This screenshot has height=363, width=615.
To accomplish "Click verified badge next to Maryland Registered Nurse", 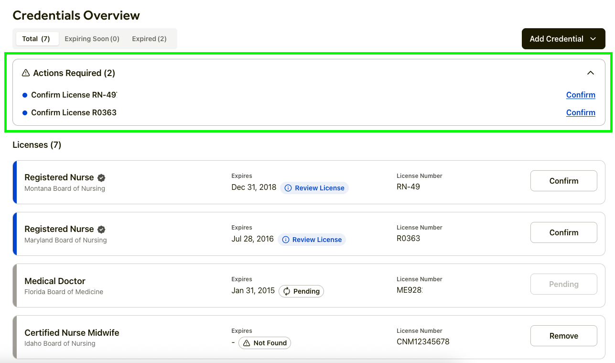I will click(101, 229).
